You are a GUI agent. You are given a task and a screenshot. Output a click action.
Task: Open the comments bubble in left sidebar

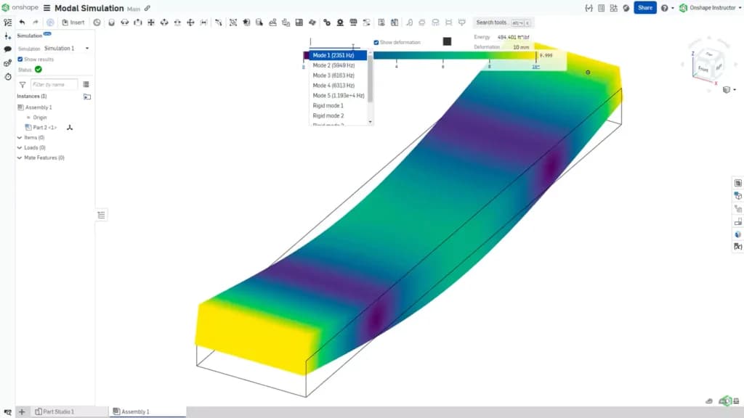[7, 49]
